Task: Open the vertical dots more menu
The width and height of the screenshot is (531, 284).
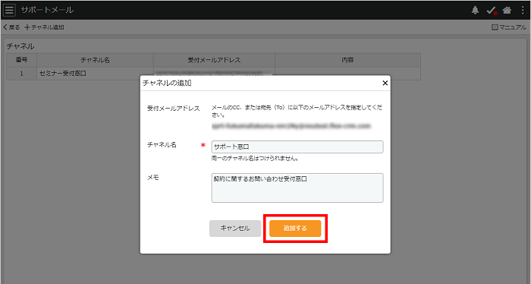Action: (x=523, y=10)
